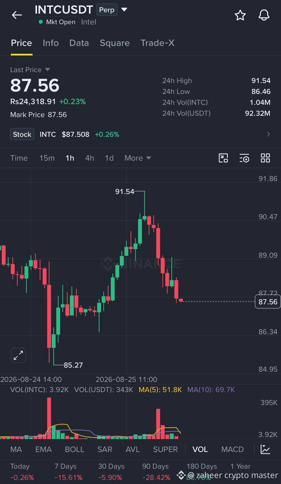281x484 pixels.
Task: Enable the EMA indicator
Action: tap(43, 449)
